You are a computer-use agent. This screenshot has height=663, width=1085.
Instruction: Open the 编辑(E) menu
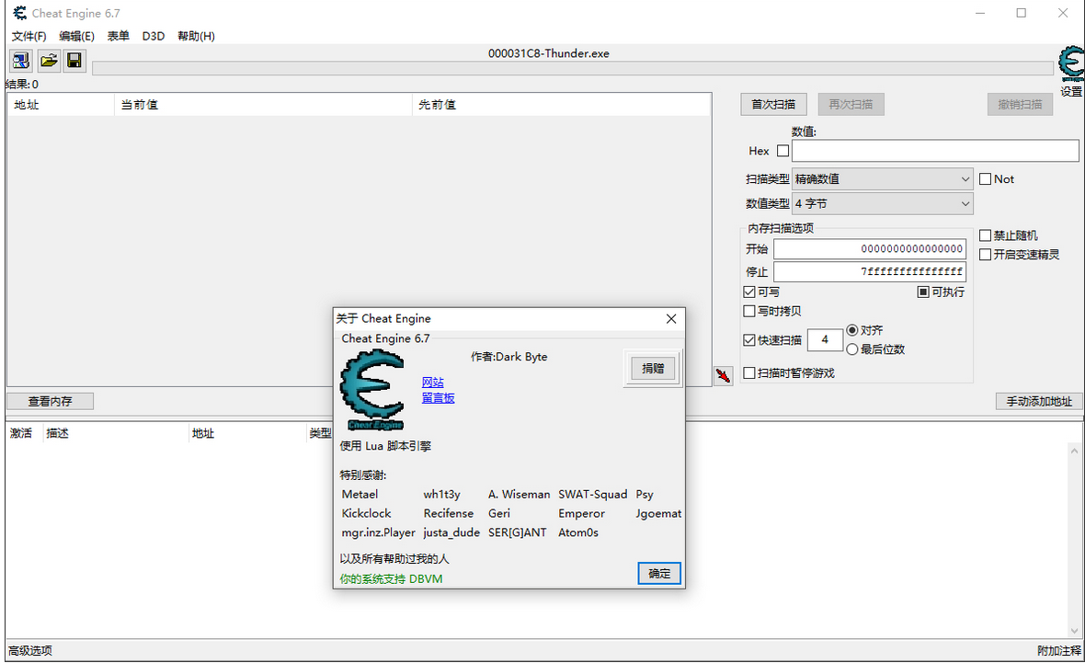(x=77, y=36)
